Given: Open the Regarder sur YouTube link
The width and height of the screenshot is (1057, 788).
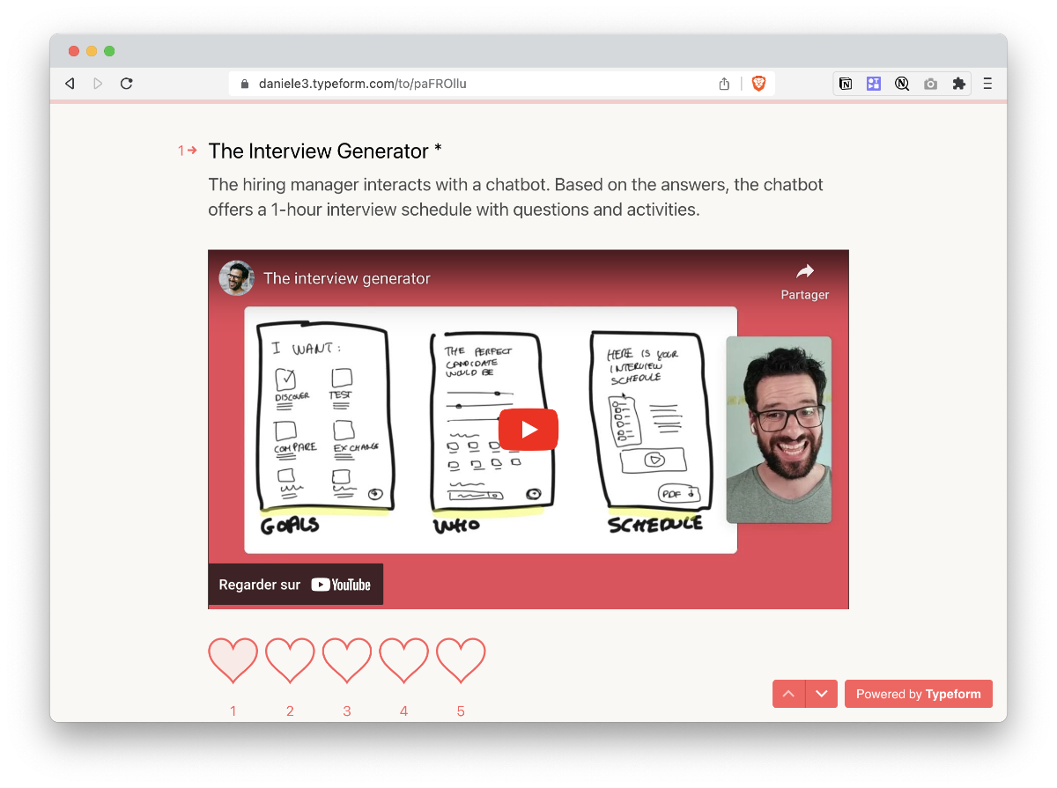Looking at the screenshot, I should 295,585.
